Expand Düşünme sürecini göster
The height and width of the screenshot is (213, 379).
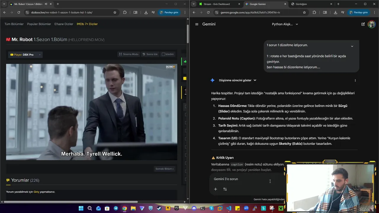coord(237,80)
